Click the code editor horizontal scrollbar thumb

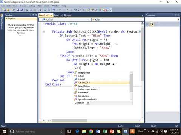pyautogui.click(x=70, y=121)
